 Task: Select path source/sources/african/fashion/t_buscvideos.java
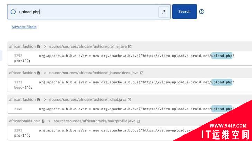pyautogui.click(x=94, y=73)
